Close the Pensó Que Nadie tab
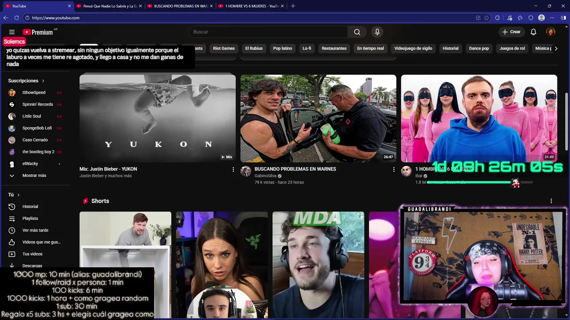 tap(140, 6)
